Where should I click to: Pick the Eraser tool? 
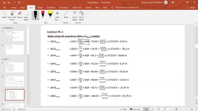coord(19,14)
